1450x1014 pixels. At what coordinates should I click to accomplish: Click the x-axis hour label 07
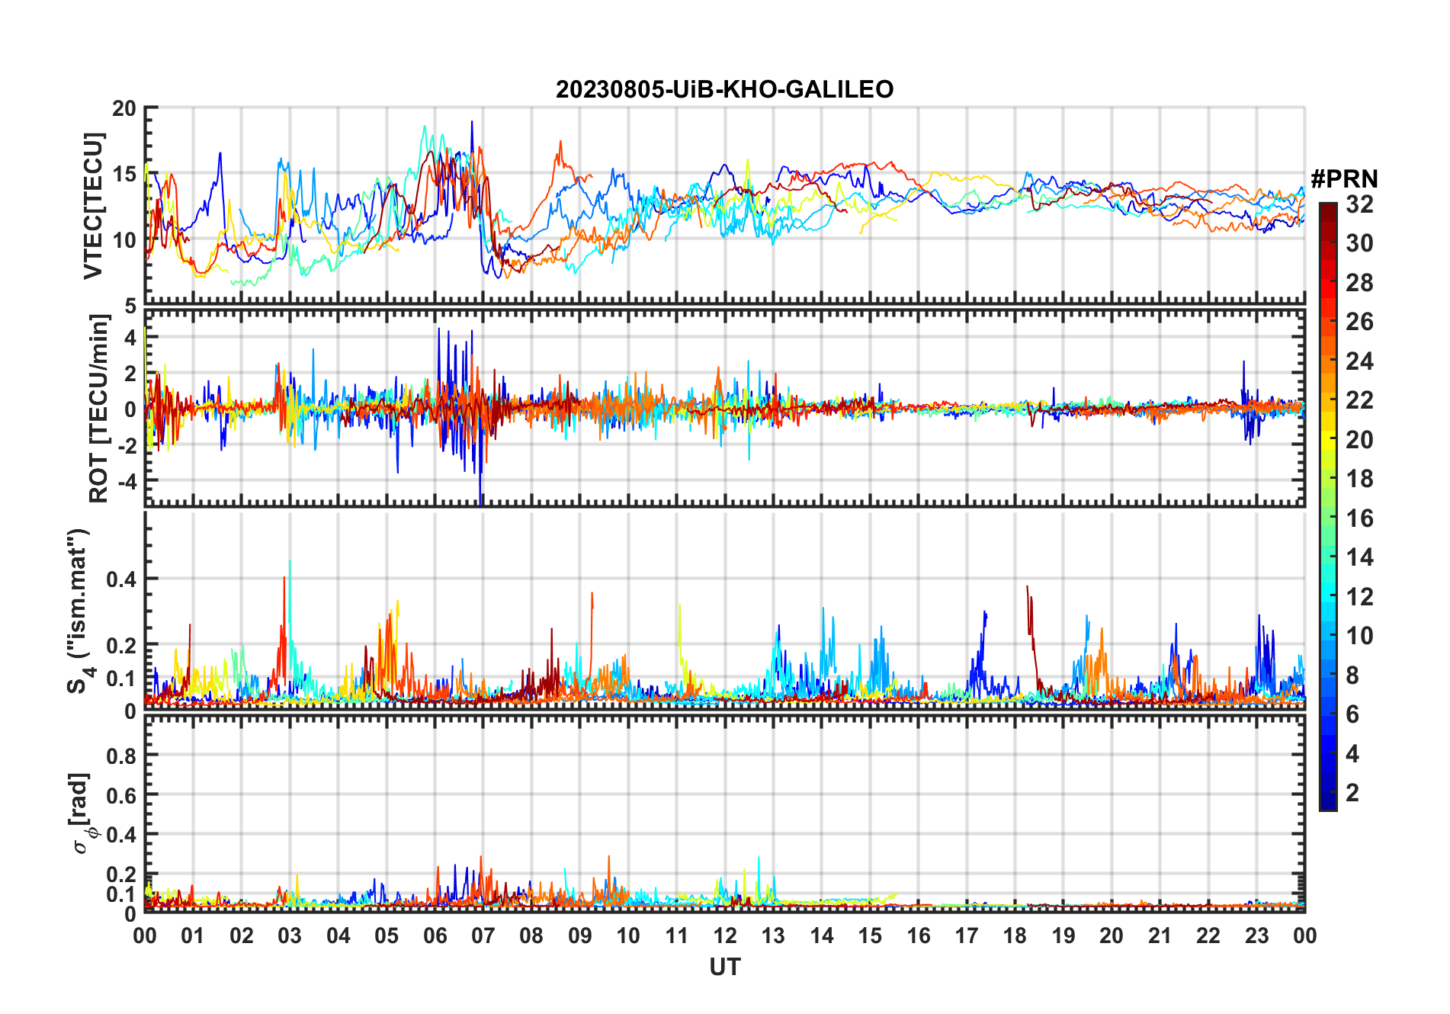pos(483,936)
